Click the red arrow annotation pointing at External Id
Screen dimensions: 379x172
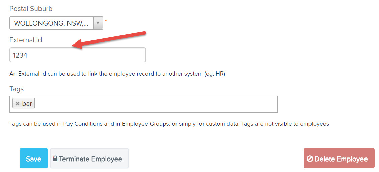[109, 40]
